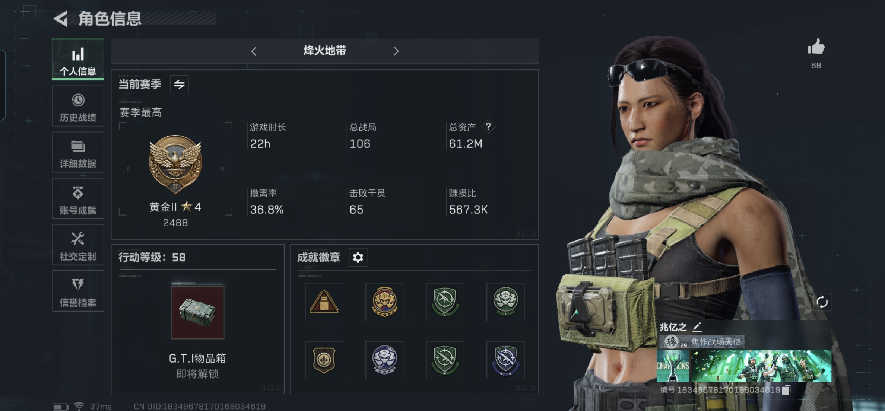Open the 详细数据 detailed data tab
Image resolution: width=885 pixels, height=411 pixels.
click(x=78, y=153)
